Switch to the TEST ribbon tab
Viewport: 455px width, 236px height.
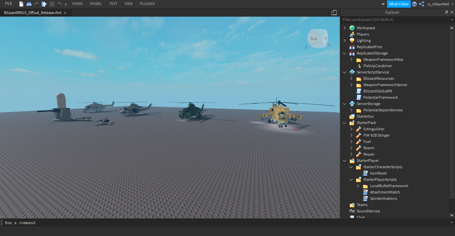pyautogui.click(x=113, y=4)
